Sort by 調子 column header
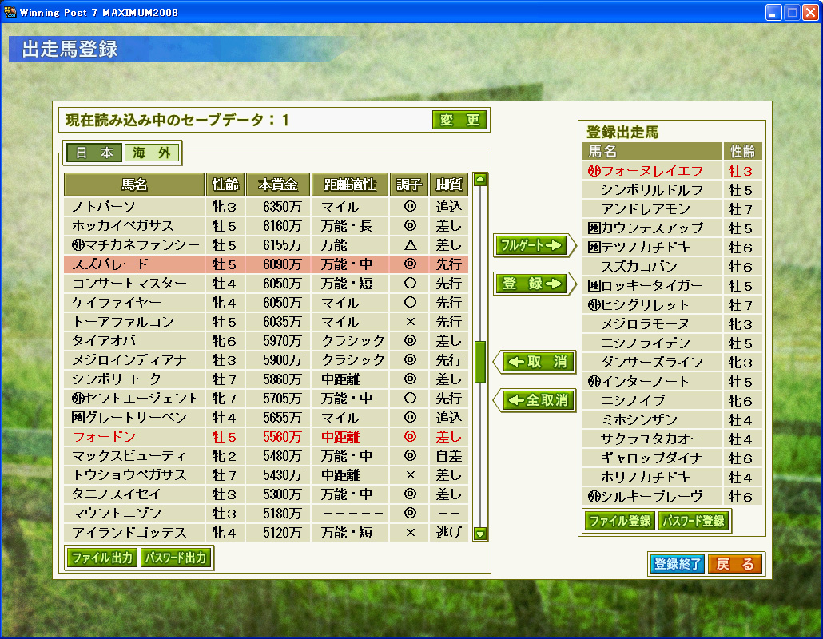 coord(409,185)
